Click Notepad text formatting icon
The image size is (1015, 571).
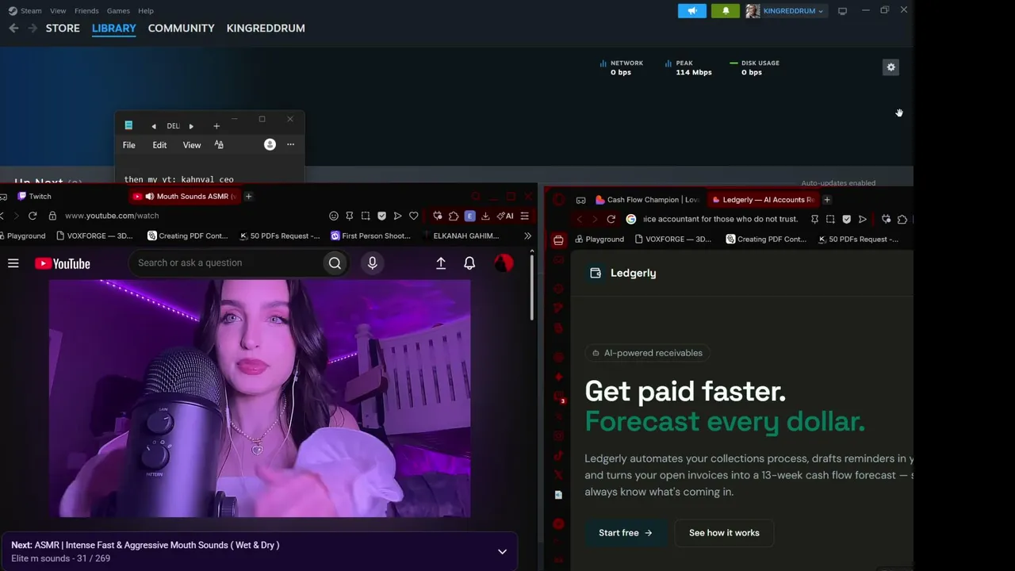coord(219,145)
